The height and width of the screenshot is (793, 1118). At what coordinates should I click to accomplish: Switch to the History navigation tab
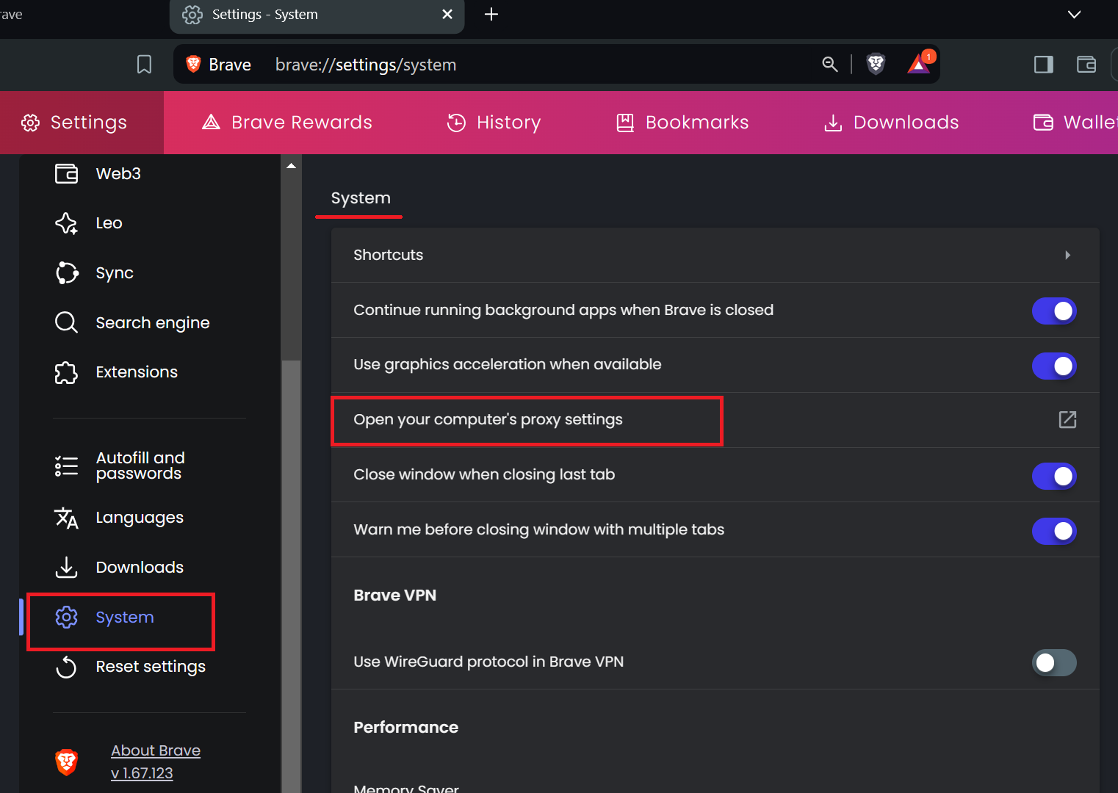click(x=494, y=123)
